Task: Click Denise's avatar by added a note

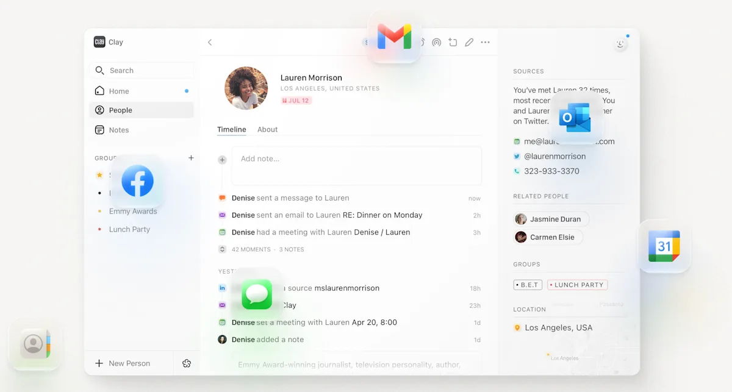Action: [x=222, y=340]
